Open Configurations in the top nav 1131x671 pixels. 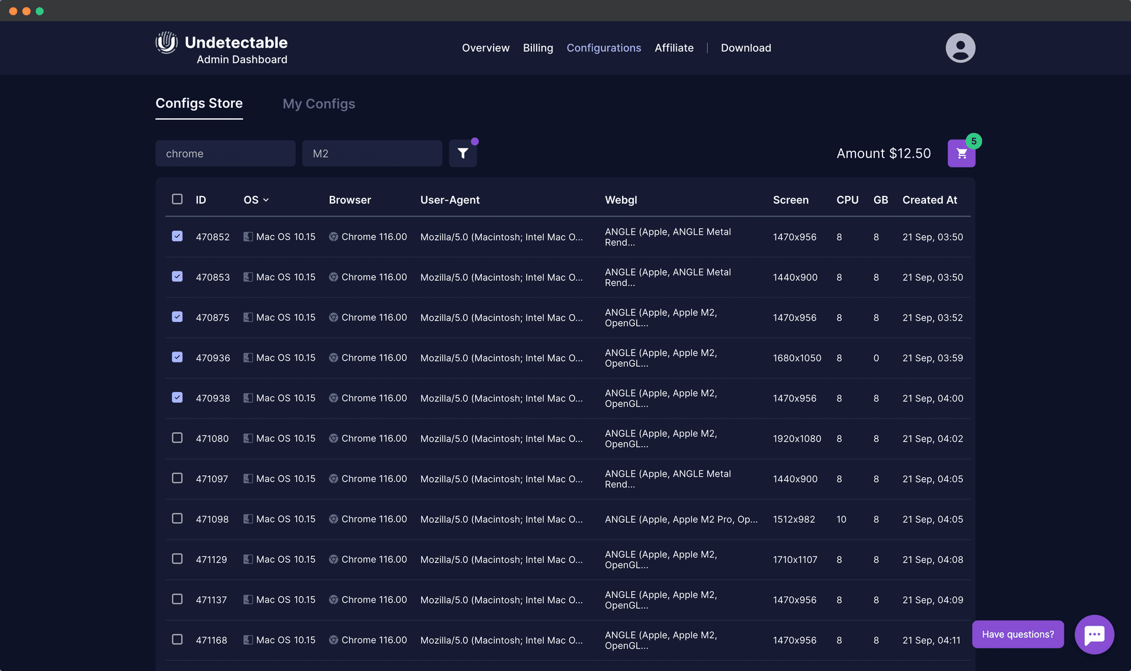point(604,48)
